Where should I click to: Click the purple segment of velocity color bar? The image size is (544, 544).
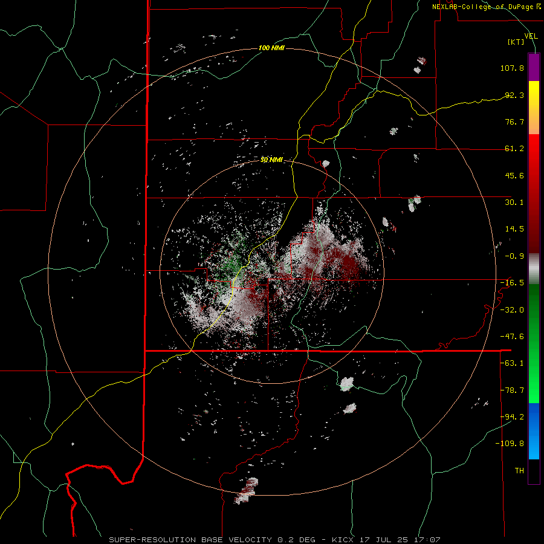(x=534, y=67)
